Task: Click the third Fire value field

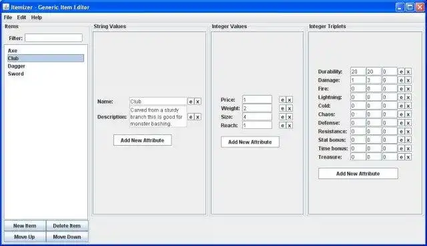Action: [x=390, y=89]
